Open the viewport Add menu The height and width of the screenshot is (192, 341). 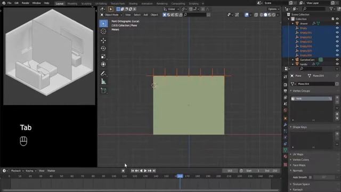(145, 15)
